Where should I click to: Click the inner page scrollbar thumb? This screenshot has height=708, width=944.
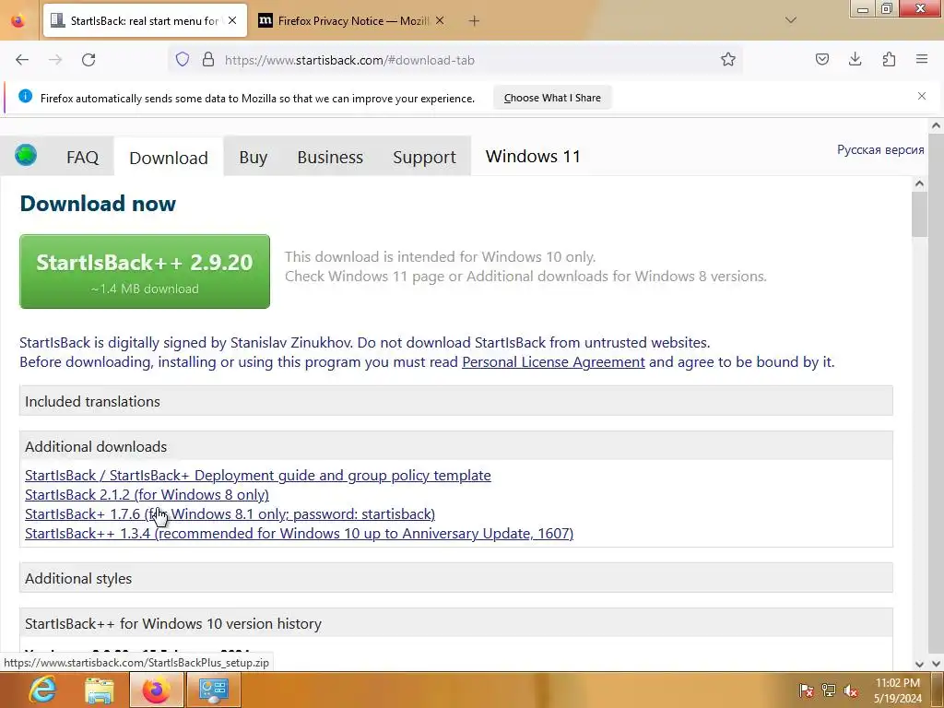tap(919, 215)
